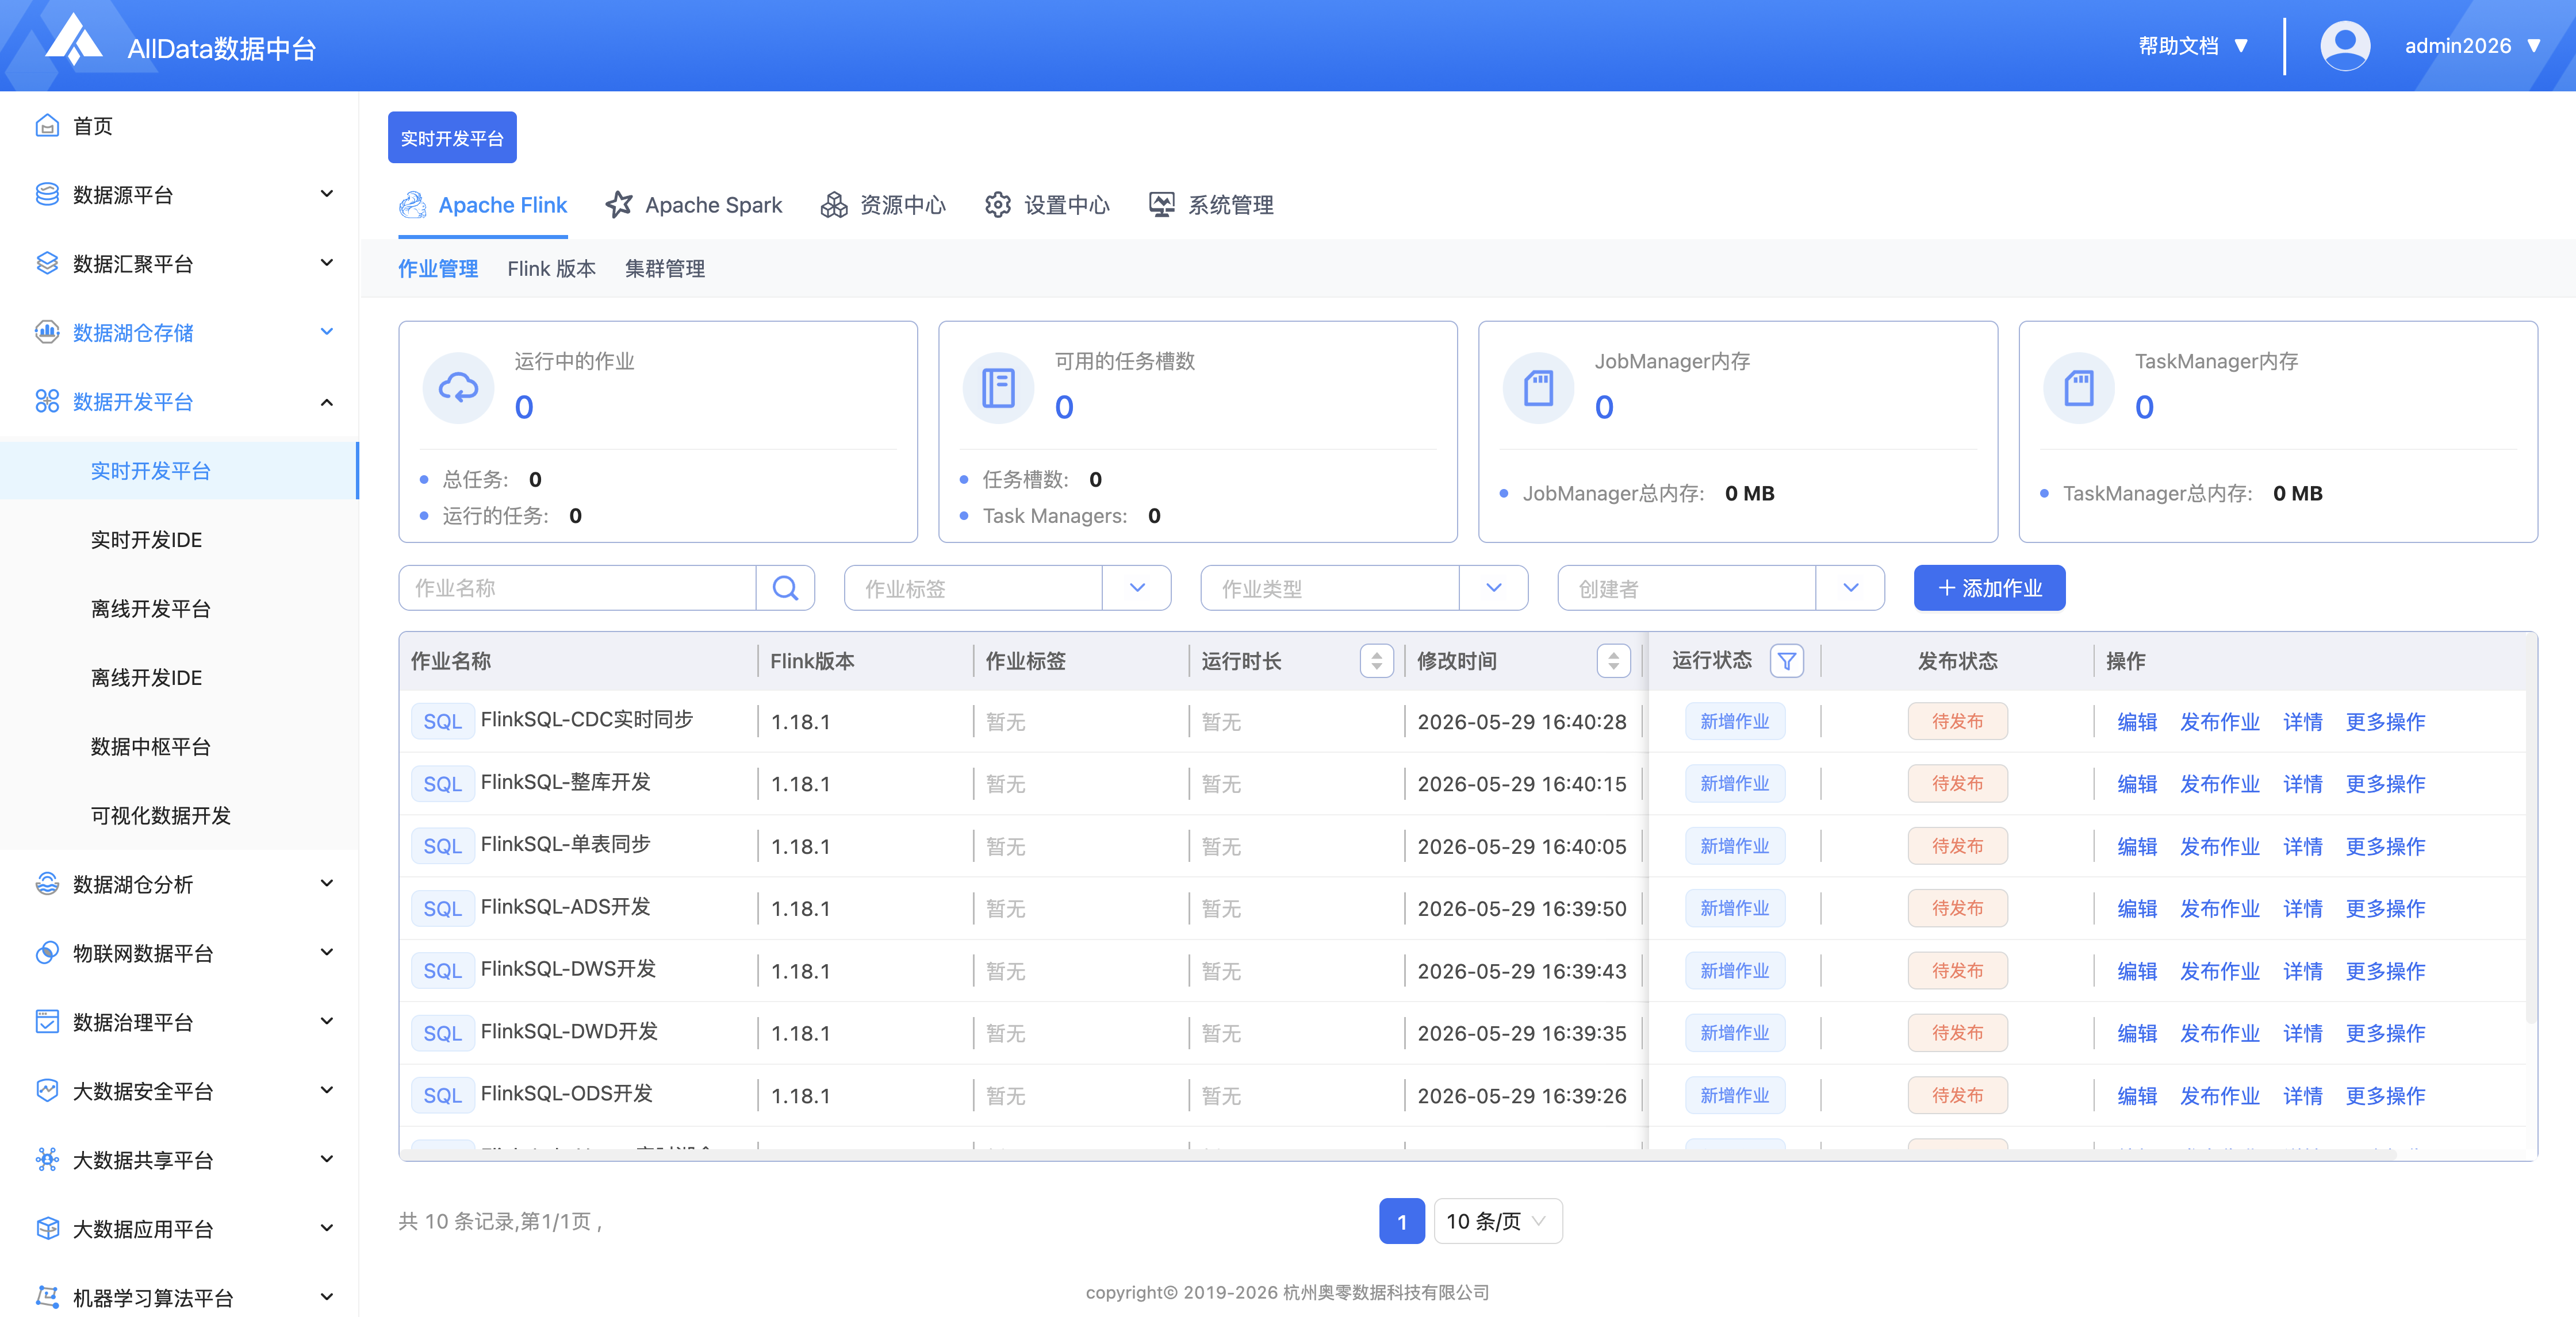The height and width of the screenshot is (1317, 2576).
Task: Click the memory card icon in JobManager内存 card
Action: pos(1538,388)
